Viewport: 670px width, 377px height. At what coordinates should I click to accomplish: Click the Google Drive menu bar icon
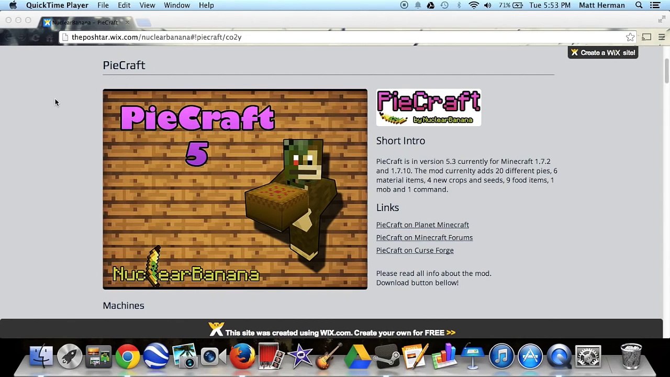point(430,5)
